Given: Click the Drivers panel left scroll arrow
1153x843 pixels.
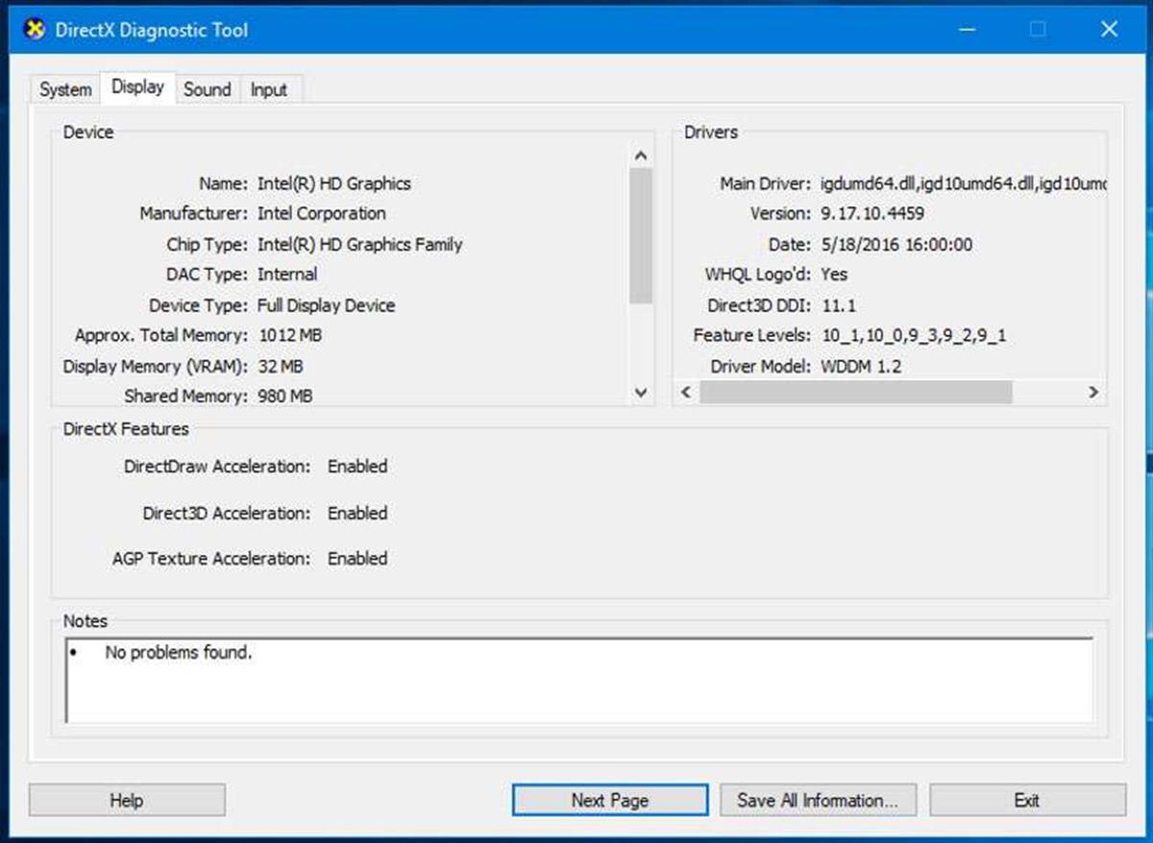Looking at the screenshot, I should tap(686, 392).
